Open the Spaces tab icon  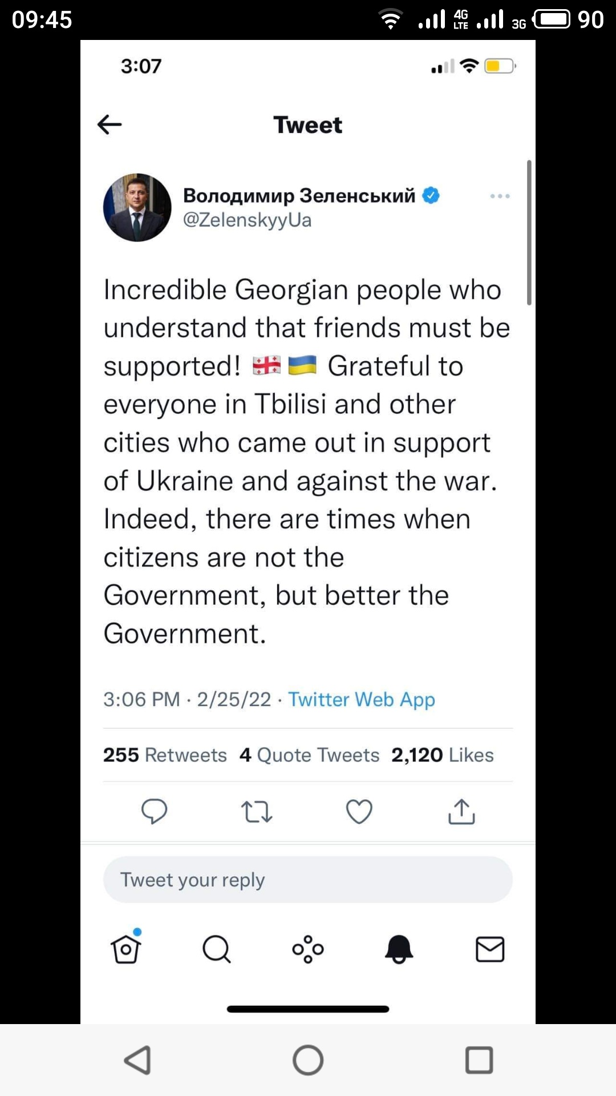point(308,949)
